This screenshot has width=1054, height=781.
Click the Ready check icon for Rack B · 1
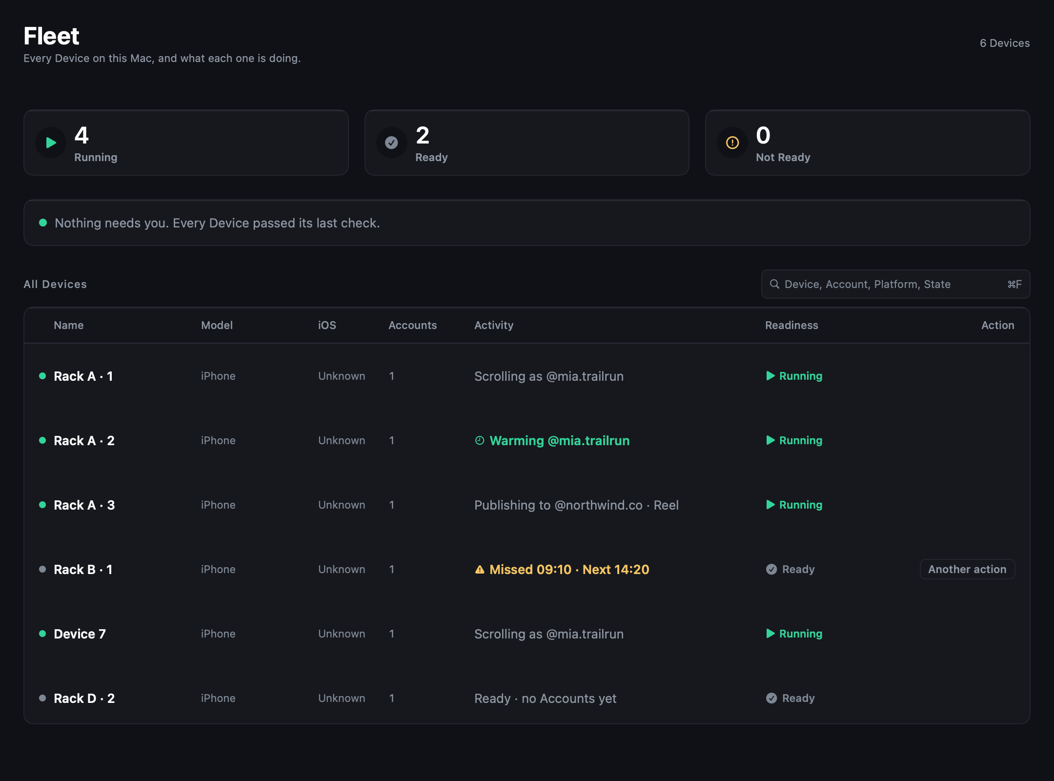coord(771,569)
